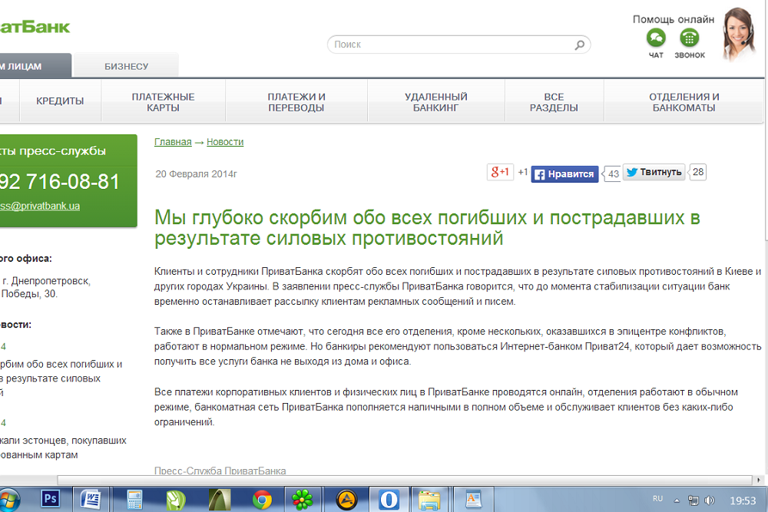Image resolution: width=768 pixels, height=512 pixels.
Task: Switch to the БИЗНЕСУ tab
Action: pos(126,66)
